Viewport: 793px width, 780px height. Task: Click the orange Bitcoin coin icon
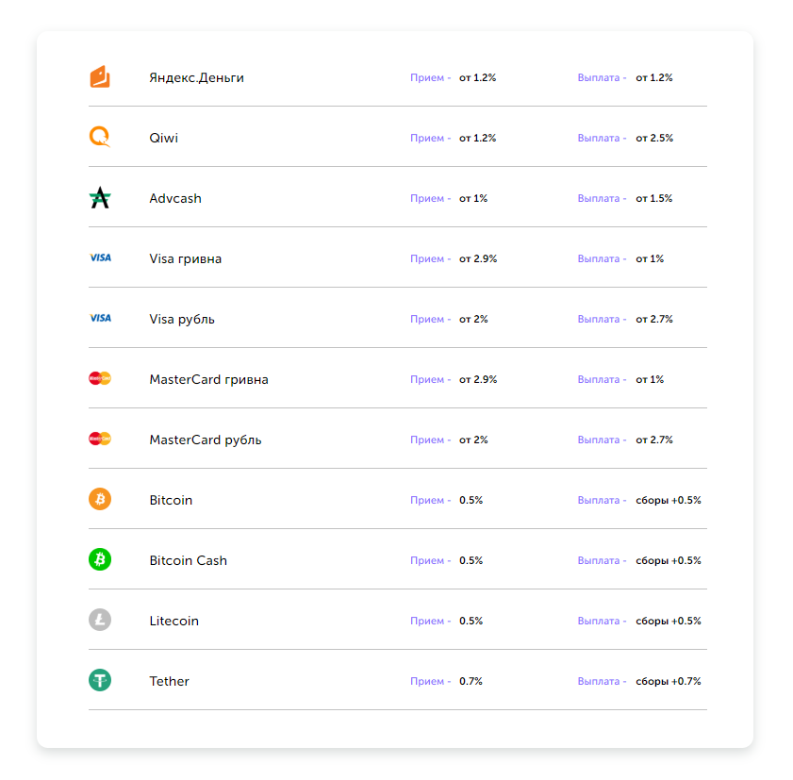point(100,500)
